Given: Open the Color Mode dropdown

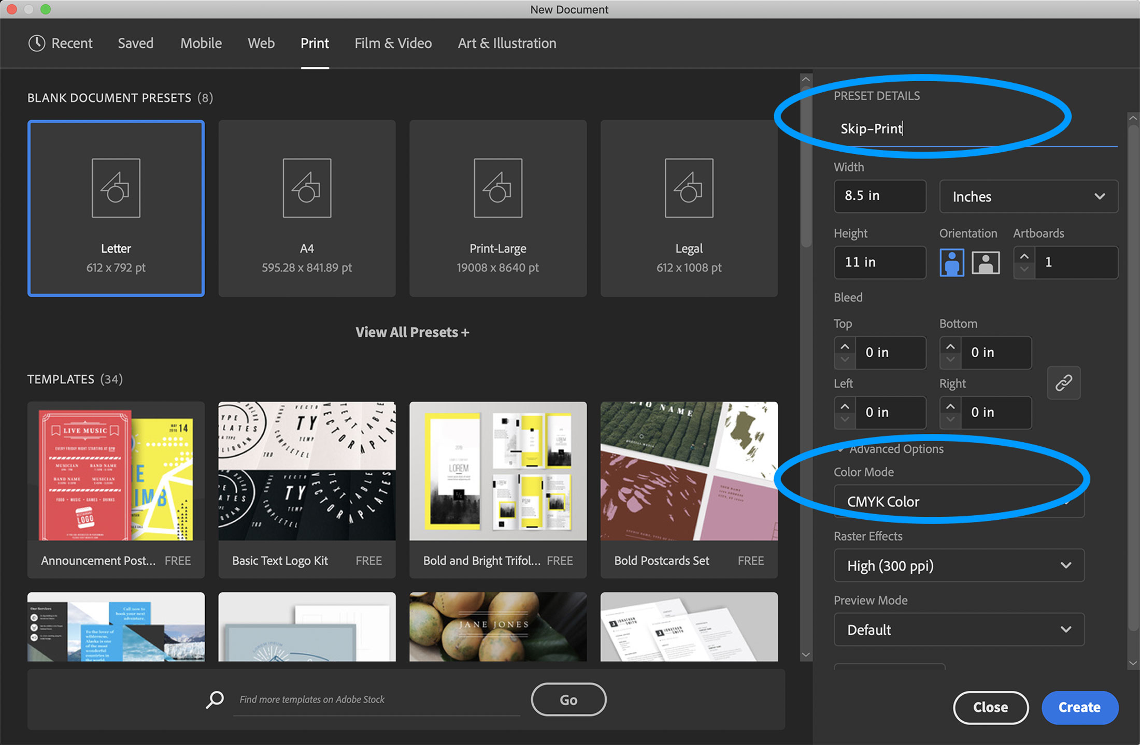Looking at the screenshot, I should tap(959, 501).
